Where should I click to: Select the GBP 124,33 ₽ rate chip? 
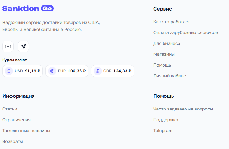(x=113, y=71)
